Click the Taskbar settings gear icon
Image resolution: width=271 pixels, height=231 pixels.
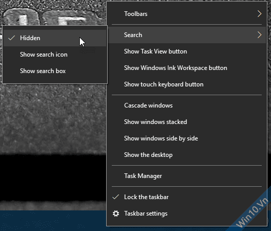[116, 214]
